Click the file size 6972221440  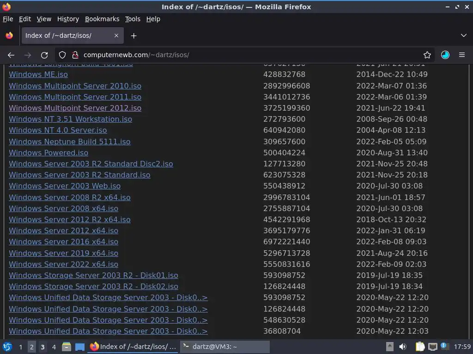point(286,242)
